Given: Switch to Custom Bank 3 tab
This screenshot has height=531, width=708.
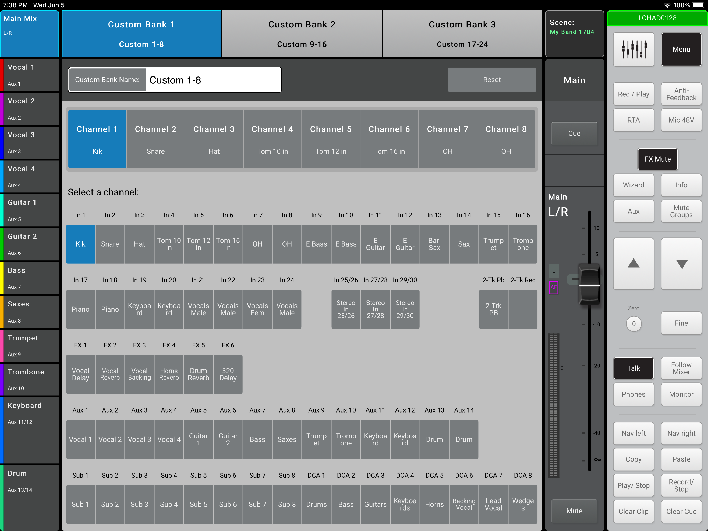Looking at the screenshot, I should (x=462, y=34).
